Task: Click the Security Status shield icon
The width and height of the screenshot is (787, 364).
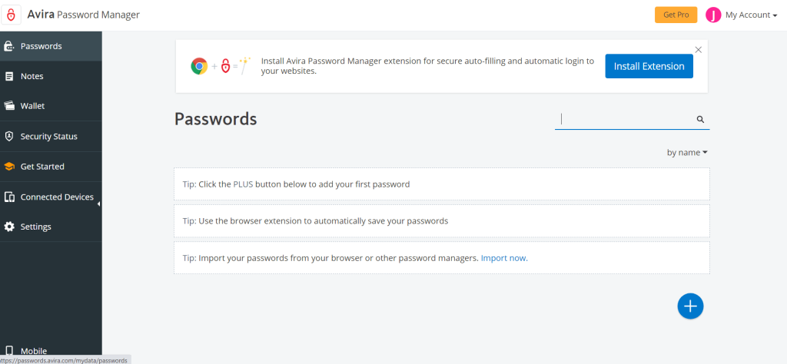Action: [8, 137]
